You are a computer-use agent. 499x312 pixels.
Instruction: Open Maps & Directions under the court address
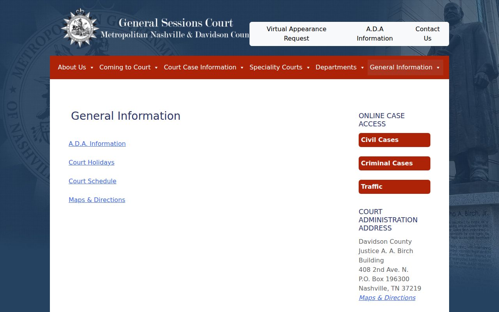(x=387, y=298)
